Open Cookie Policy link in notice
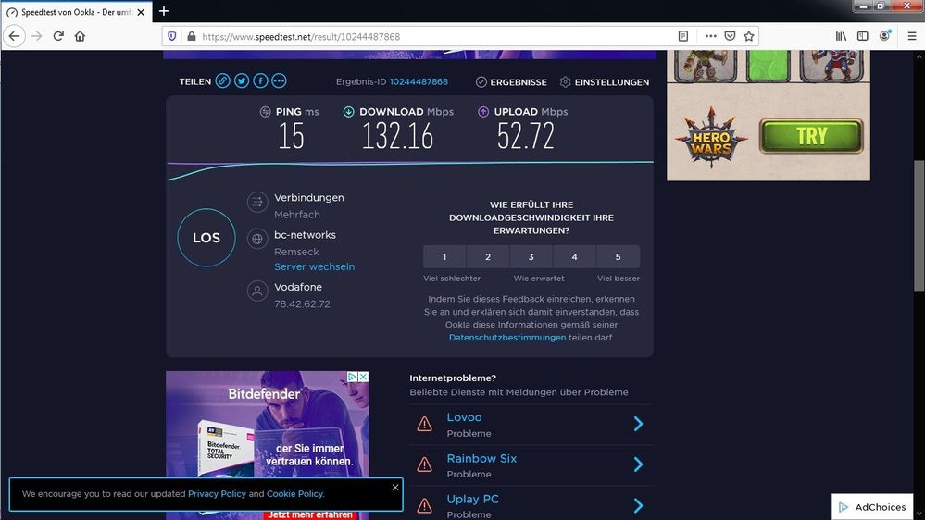The width and height of the screenshot is (925, 520). coord(294,493)
